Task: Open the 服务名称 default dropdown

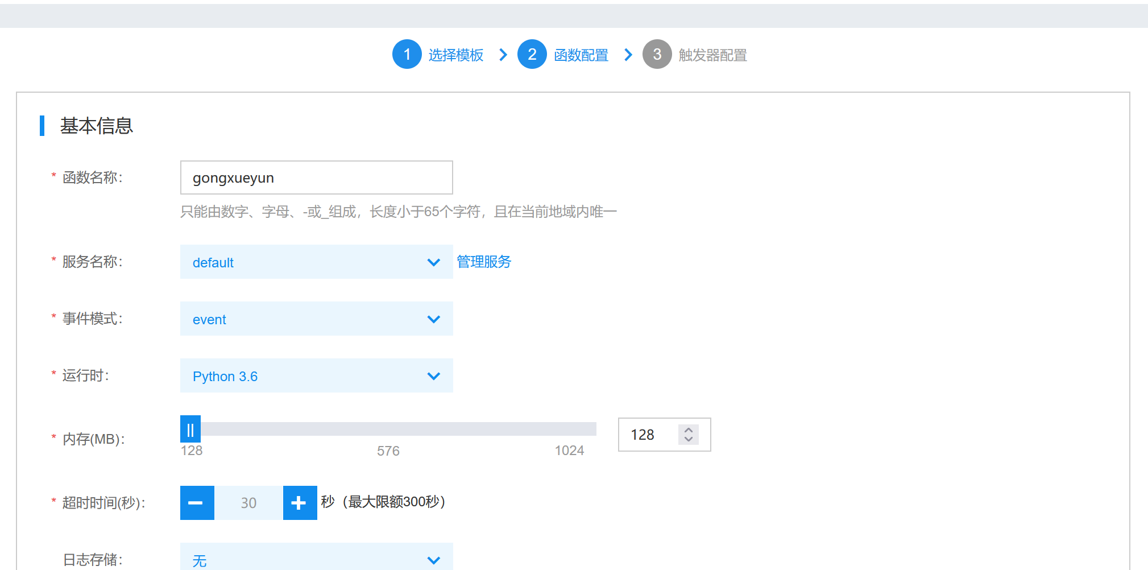Action: (316, 262)
